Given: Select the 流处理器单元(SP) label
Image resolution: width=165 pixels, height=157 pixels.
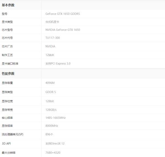Looking at the screenshot, I should (13, 134).
